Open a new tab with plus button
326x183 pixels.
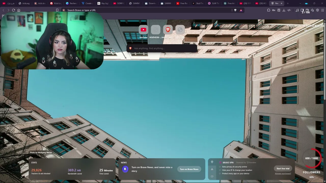pos(288,3)
